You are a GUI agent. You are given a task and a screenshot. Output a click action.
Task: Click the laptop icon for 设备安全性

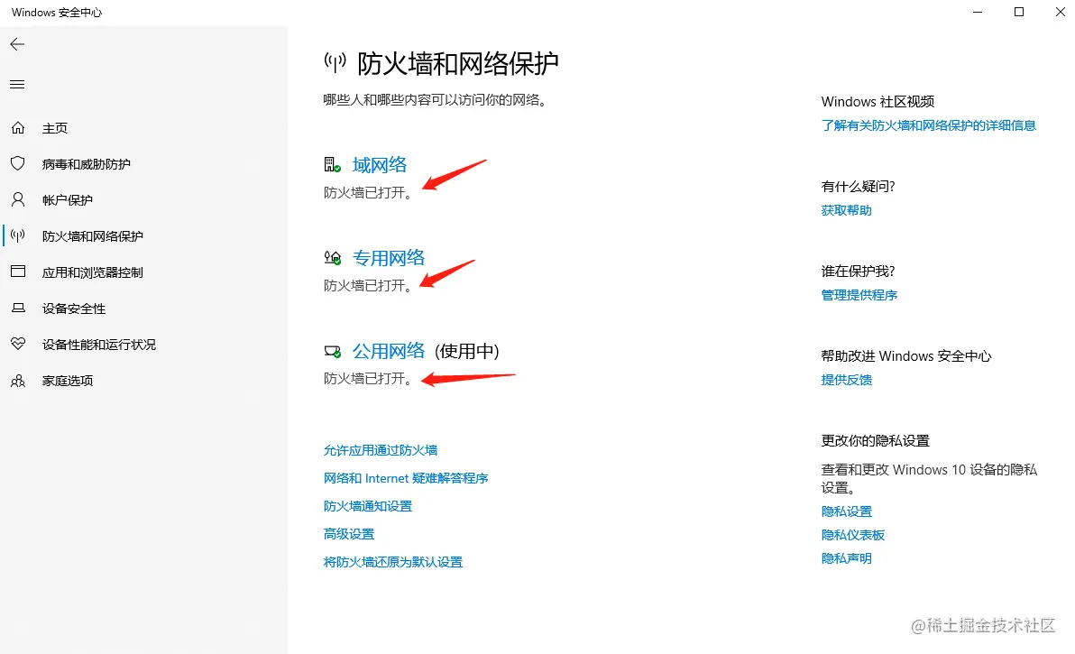click(x=18, y=308)
